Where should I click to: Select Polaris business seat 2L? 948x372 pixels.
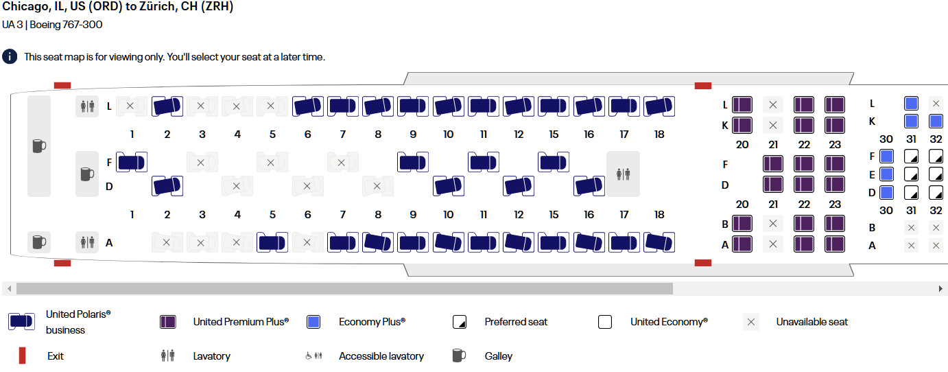167,106
